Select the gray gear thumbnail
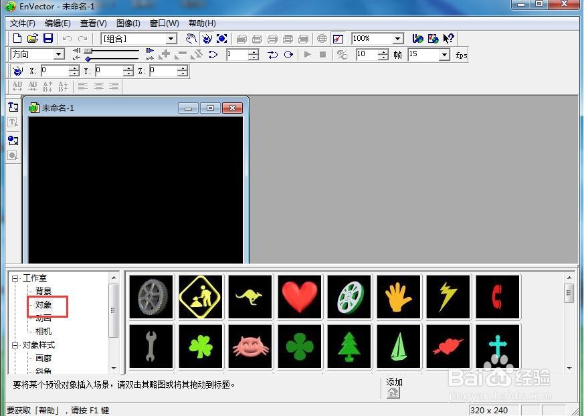Screen dimensions: 584x416 click(151, 297)
